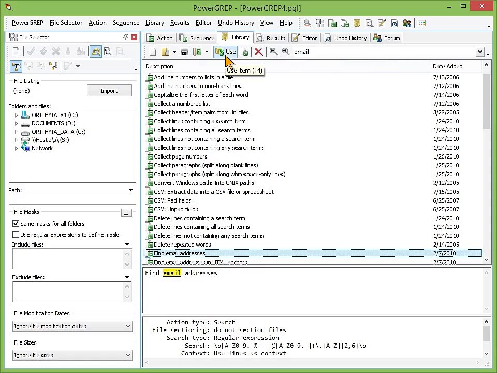Save the library with the floppy disk icon
This screenshot has height=373, width=497.
pyautogui.click(x=184, y=52)
